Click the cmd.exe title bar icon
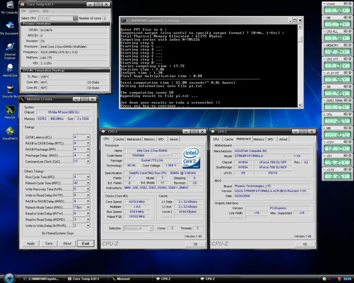Screen dimensions: 354x283 click(x=123, y=20)
